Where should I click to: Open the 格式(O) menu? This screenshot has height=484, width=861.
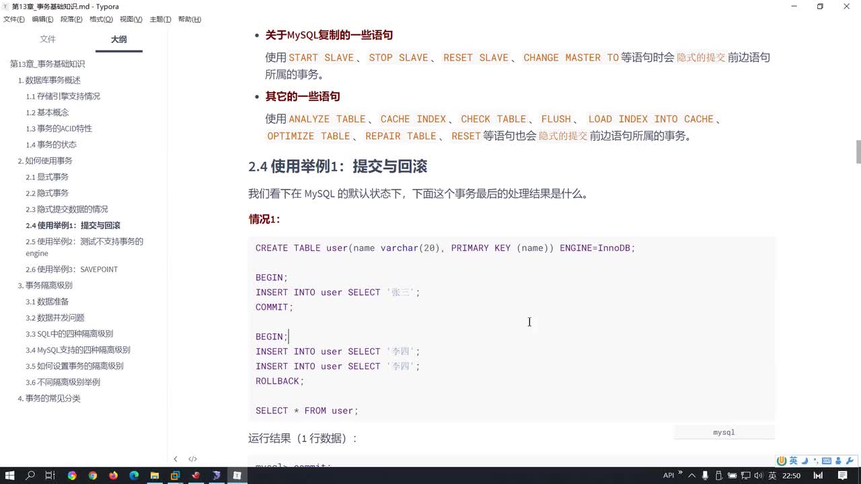click(101, 19)
